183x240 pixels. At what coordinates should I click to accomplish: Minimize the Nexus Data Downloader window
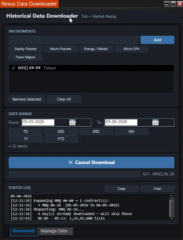pyautogui.click(x=167, y=4)
